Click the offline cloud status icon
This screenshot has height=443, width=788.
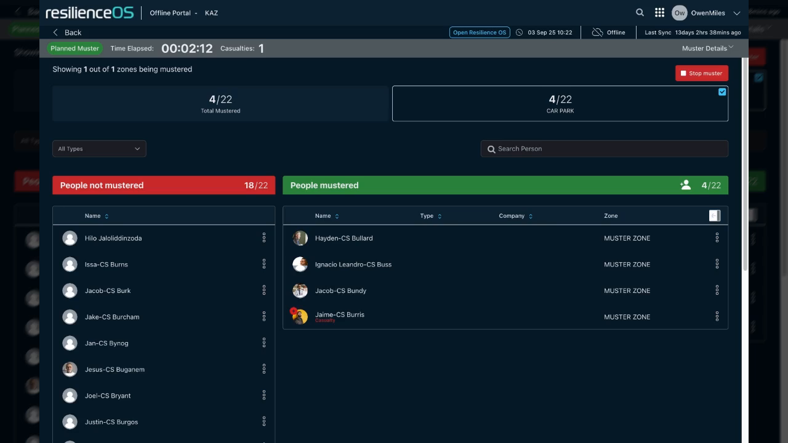point(597,32)
